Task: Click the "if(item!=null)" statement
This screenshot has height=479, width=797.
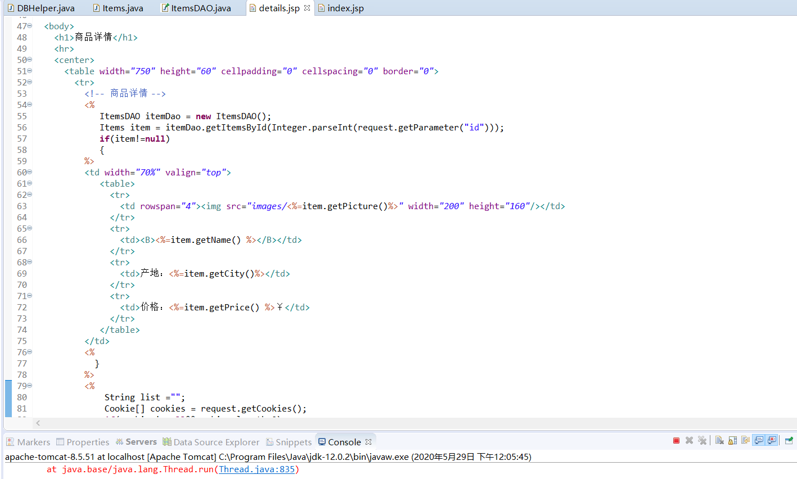Action: point(134,138)
